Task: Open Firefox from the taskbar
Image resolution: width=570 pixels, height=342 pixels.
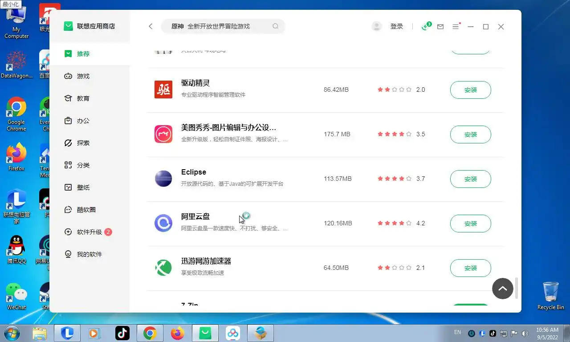Action: (x=178, y=333)
